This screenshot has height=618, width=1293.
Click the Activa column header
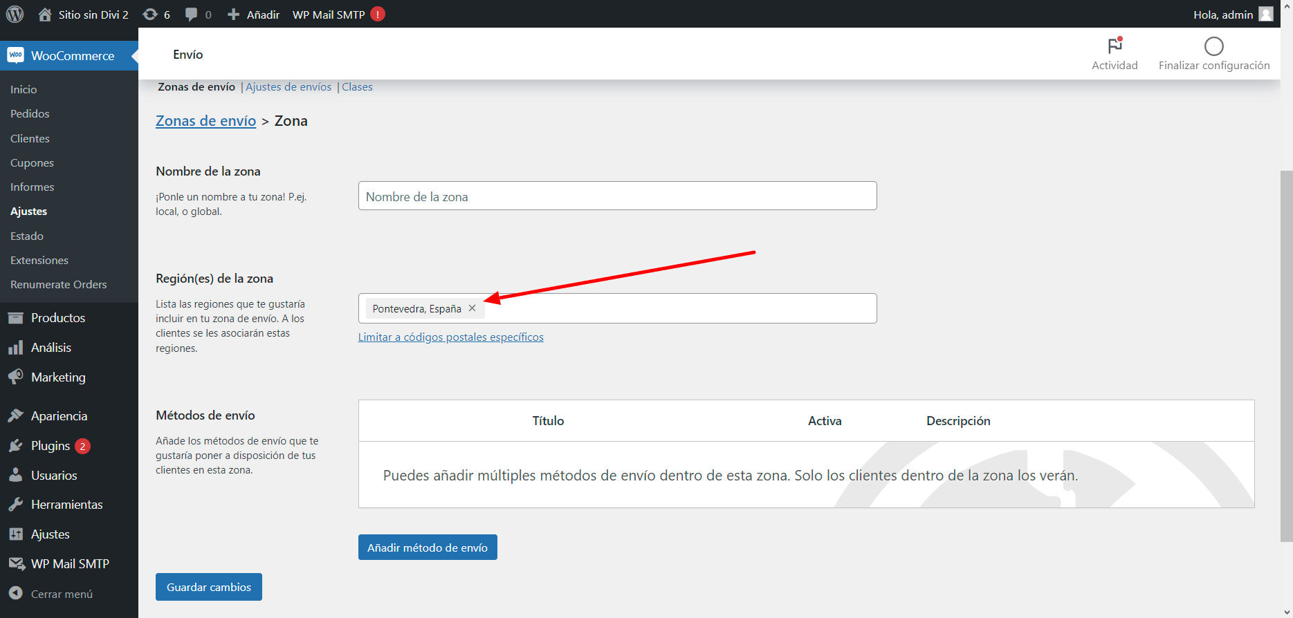825,421
